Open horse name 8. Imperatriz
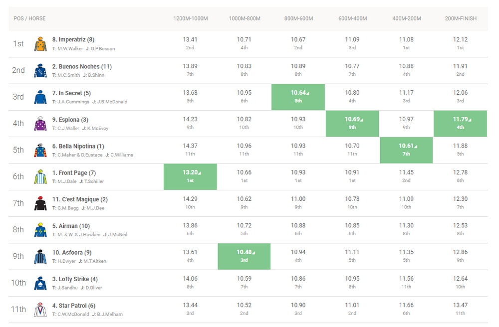499x327 pixels. coord(73,39)
